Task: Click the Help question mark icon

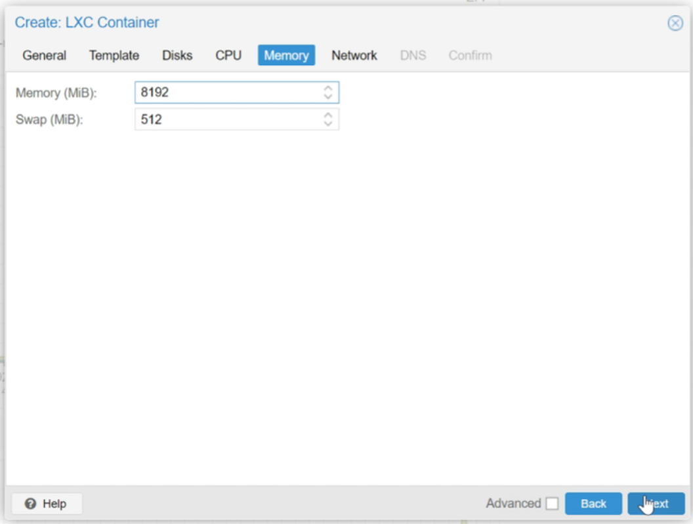Action: [30, 503]
